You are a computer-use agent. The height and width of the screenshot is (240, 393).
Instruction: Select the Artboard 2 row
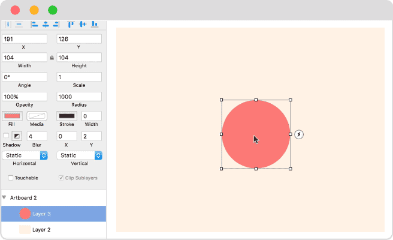click(x=54, y=197)
